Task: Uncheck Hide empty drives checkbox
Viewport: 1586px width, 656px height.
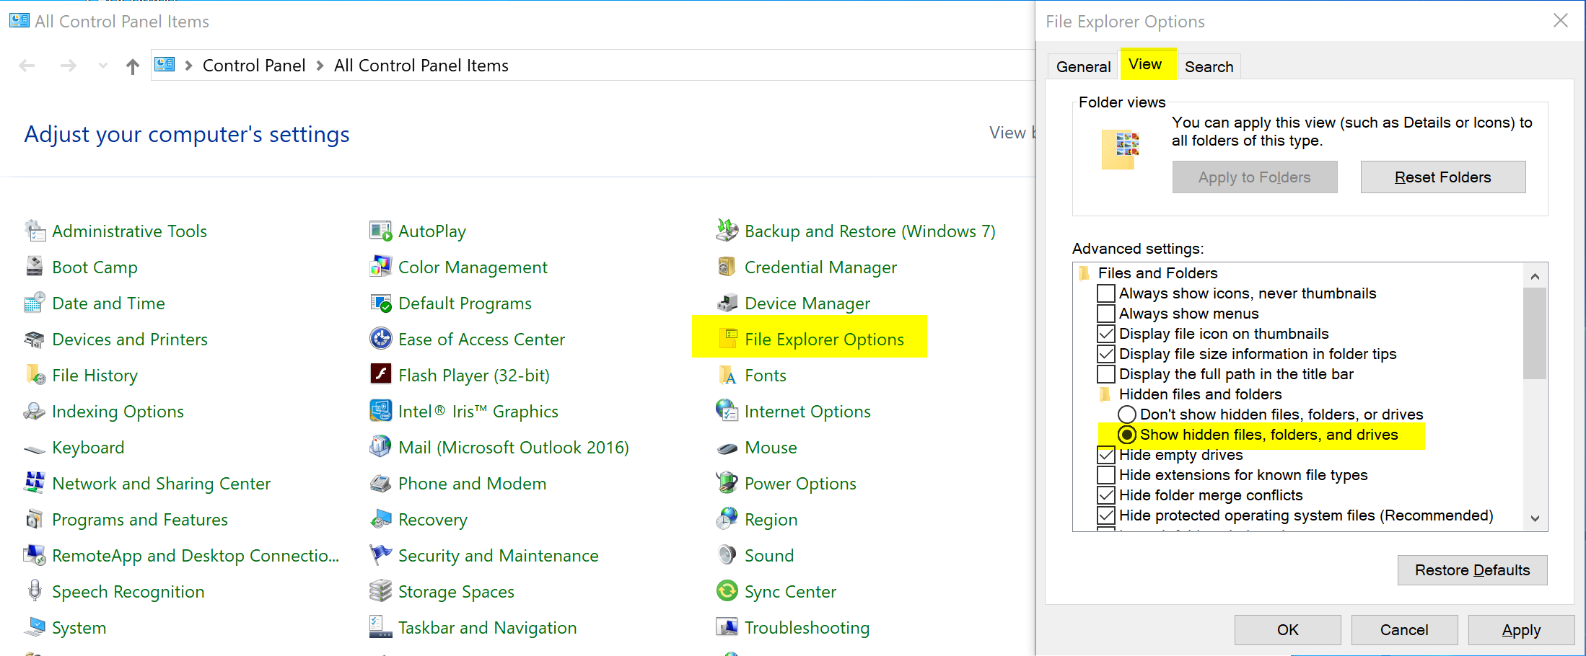Action: 1105,455
